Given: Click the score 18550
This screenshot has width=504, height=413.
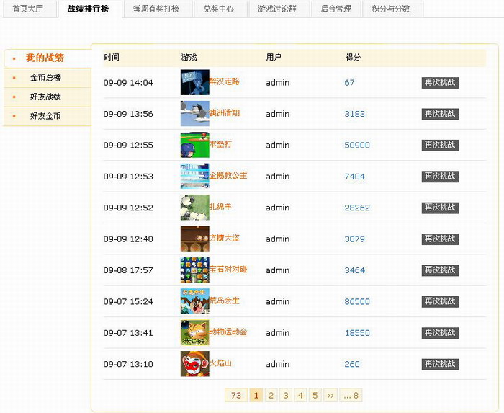Looking at the screenshot, I should [357, 332].
